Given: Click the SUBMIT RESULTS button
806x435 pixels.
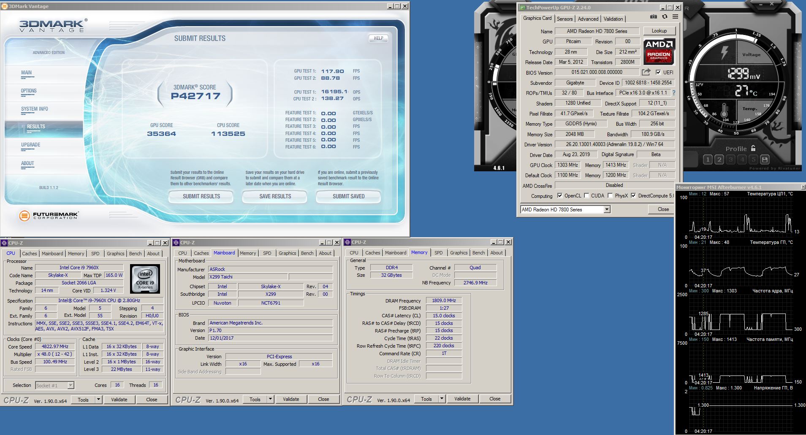Looking at the screenshot, I should pos(201,196).
